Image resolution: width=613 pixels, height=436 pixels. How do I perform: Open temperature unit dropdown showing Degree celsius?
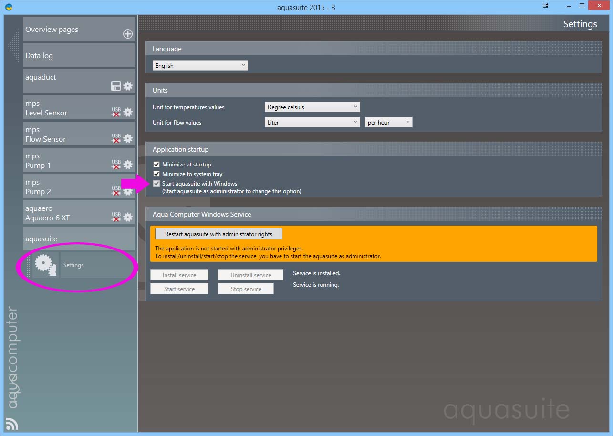tap(312, 107)
